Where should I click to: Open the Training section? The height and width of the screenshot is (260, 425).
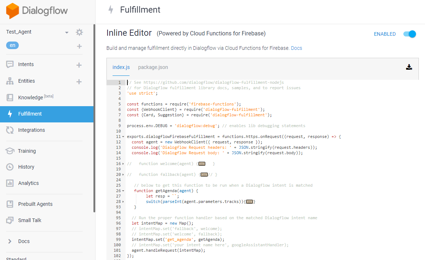pos(27,151)
